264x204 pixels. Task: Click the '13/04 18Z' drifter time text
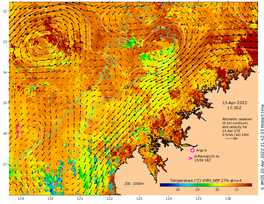click(x=202, y=160)
